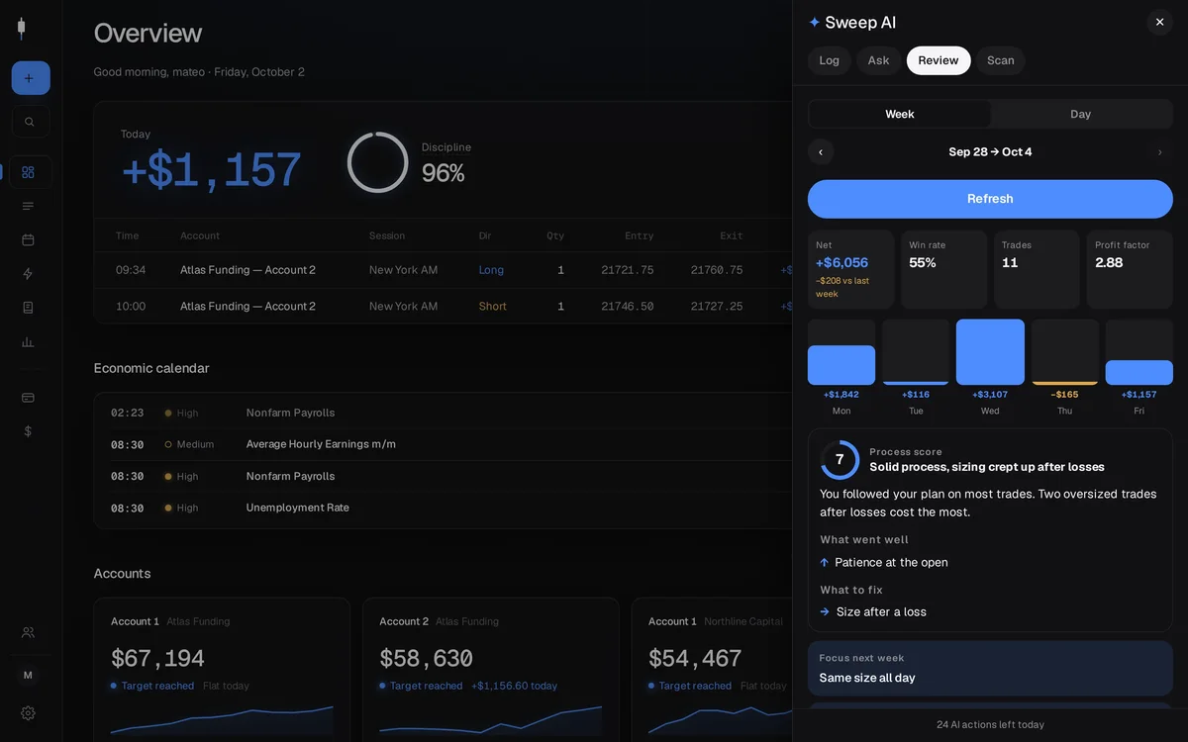Open search from the sidebar magnifier
The image size is (1188, 742).
tap(30, 122)
